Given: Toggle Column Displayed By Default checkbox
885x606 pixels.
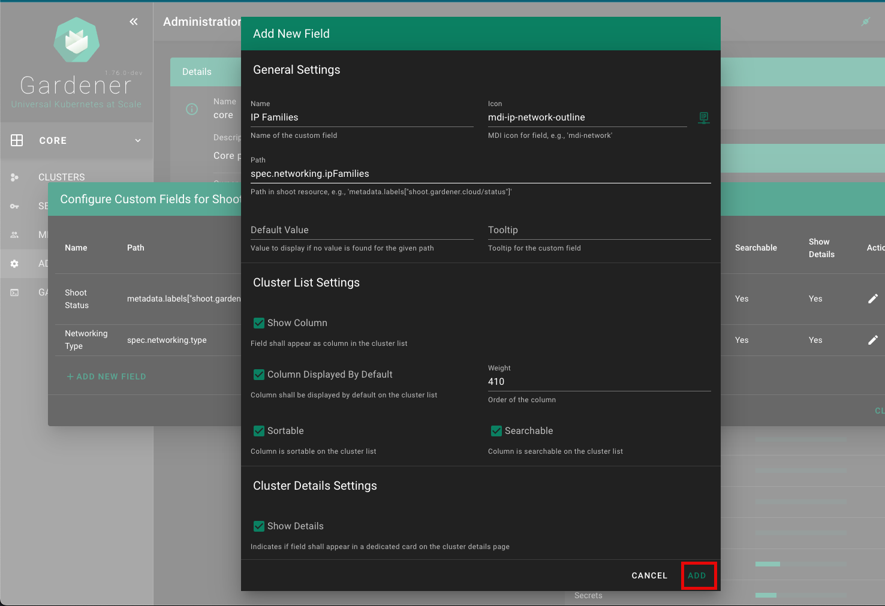Looking at the screenshot, I should pyautogui.click(x=259, y=375).
